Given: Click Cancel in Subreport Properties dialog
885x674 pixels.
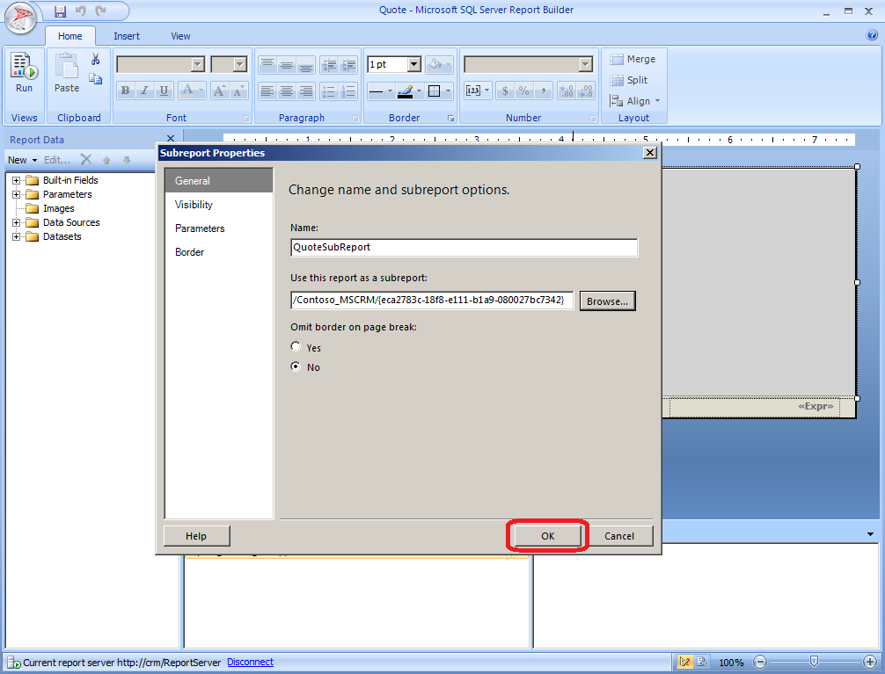Looking at the screenshot, I should coord(619,536).
